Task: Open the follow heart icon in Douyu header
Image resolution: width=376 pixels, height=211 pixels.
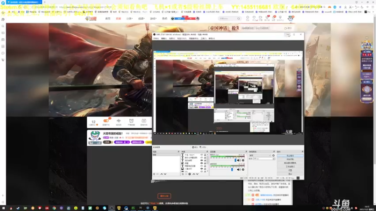Action: 254,17
